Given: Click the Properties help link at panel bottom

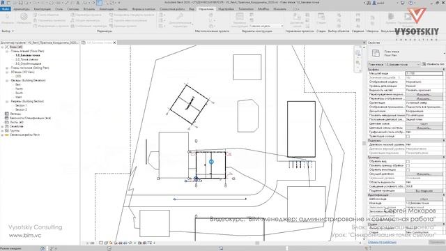Looking at the screenshot, I should pyautogui.click(x=382, y=242).
